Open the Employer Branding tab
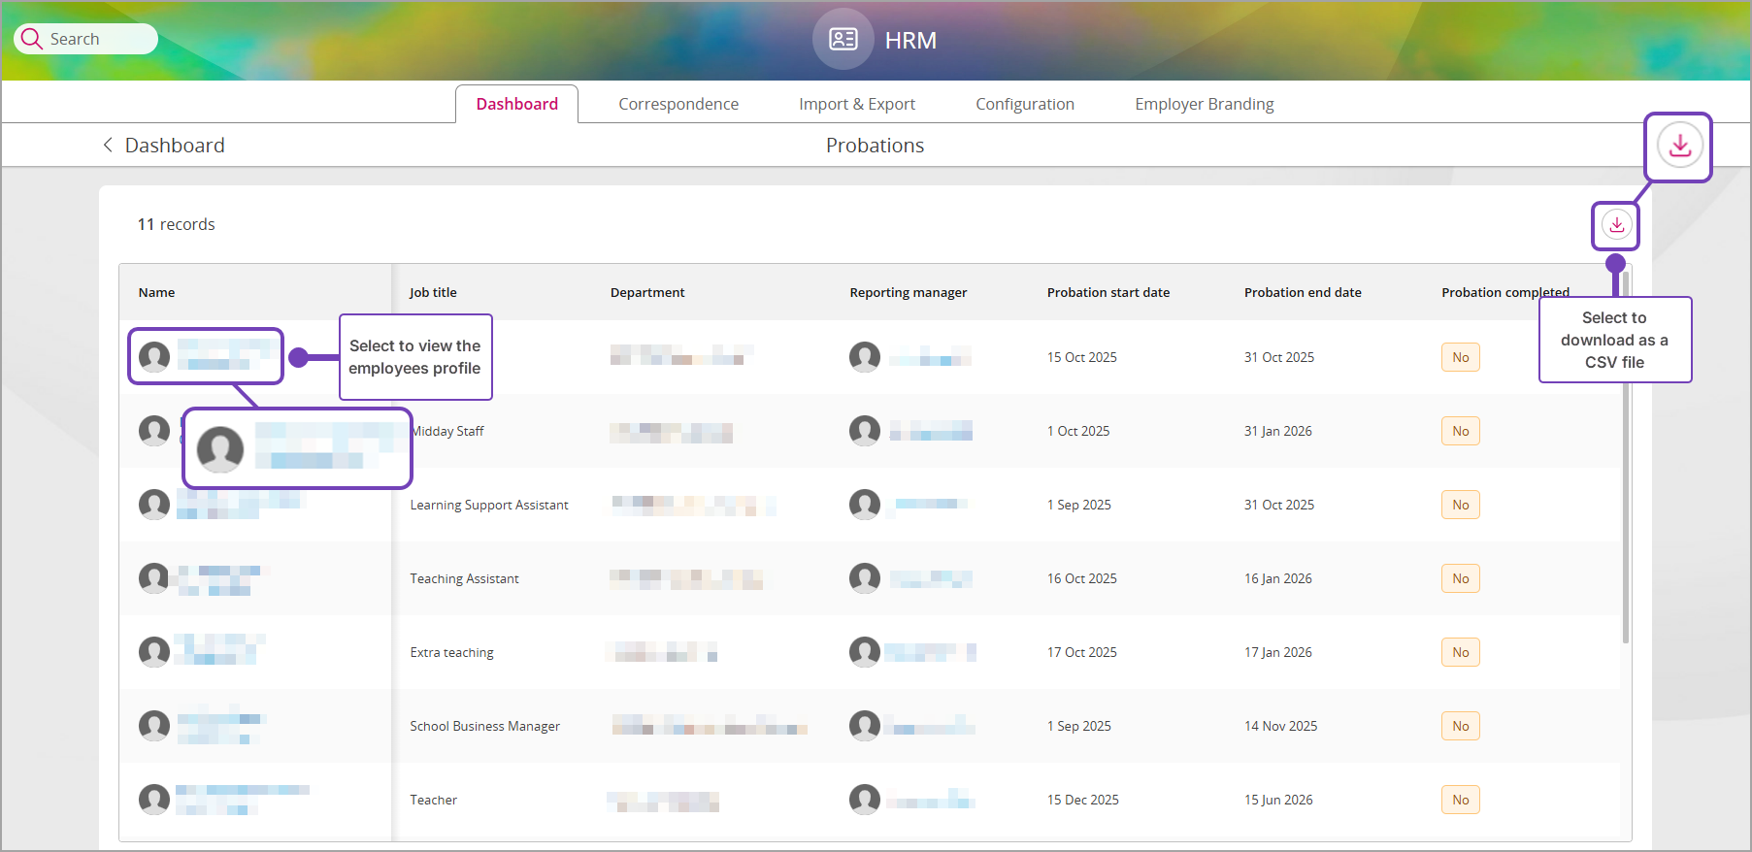Image resolution: width=1752 pixels, height=852 pixels. coord(1204,104)
